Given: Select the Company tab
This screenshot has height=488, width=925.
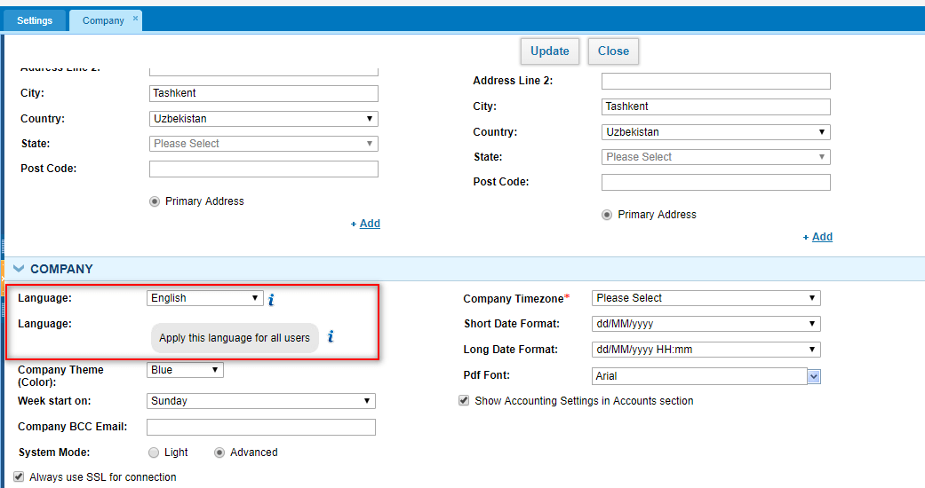Looking at the screenshot, I should pos(103,20).
